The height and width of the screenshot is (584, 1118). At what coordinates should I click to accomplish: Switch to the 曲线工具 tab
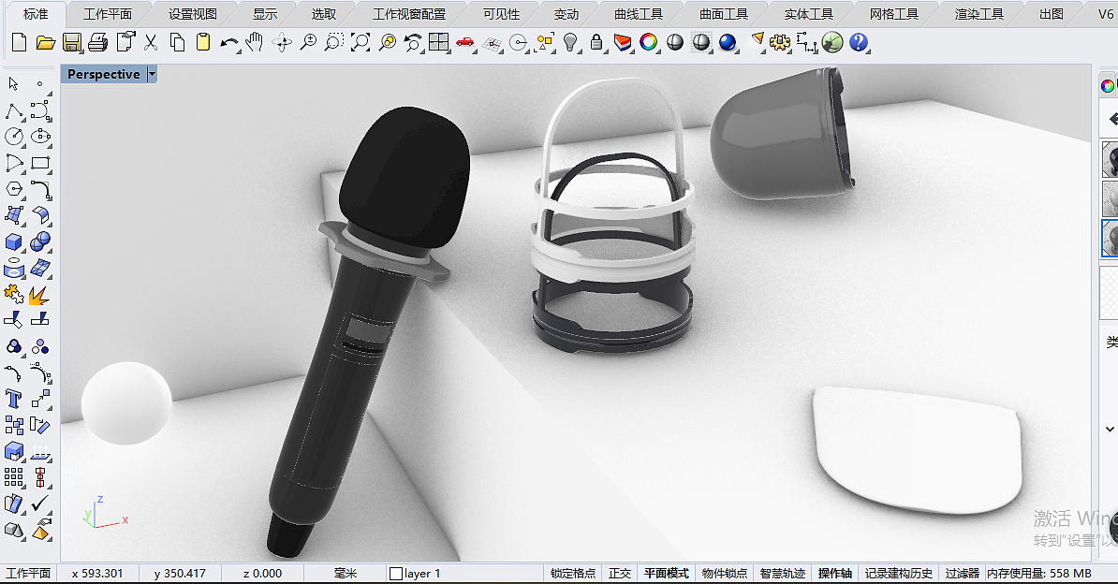pyautogui.click(x=639, y=14)
